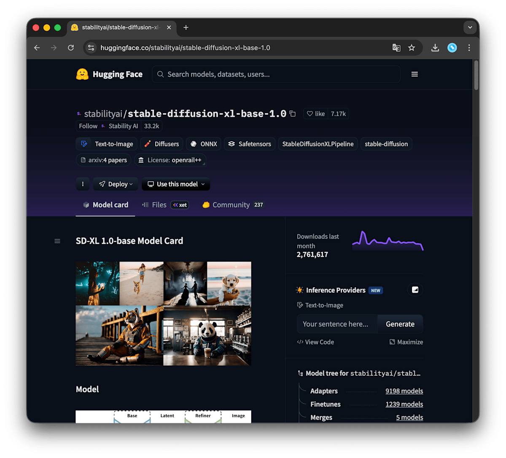Open the arxiv: 4 papers tag
This screenshot has height=458, width=506.
(x=104, y=160)
